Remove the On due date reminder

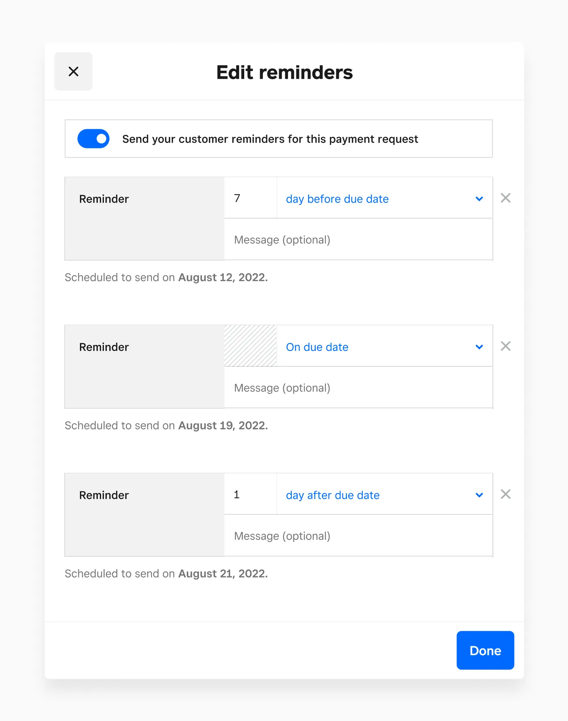[506, 346]
